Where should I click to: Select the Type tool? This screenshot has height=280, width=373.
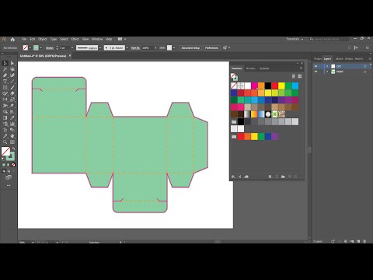click(5, 82)
